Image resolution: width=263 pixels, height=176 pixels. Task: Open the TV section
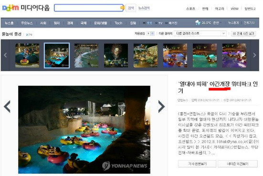click(159, 23)
